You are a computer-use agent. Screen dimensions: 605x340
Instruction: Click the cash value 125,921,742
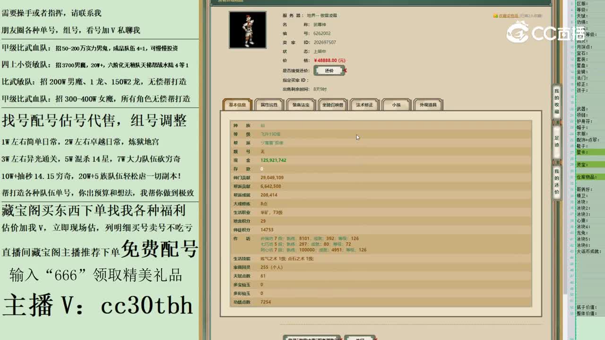click(x=273, y=160)
